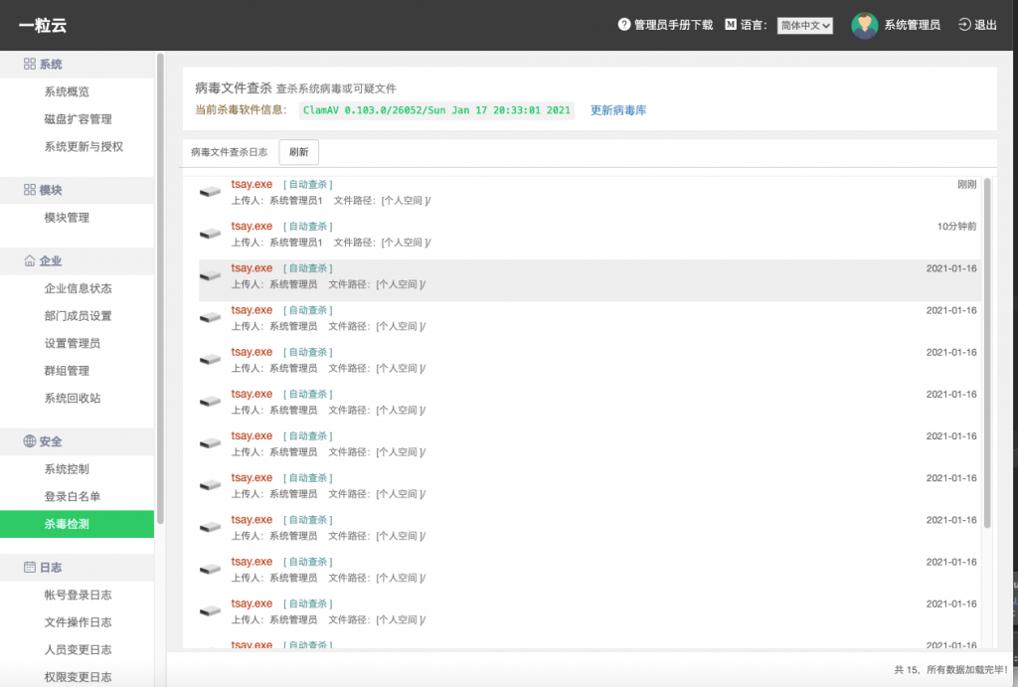This screenshot has width=1018, height=687.
Task: Click 自动查杀 tag in the 刚刚 row
Action: 308,184
